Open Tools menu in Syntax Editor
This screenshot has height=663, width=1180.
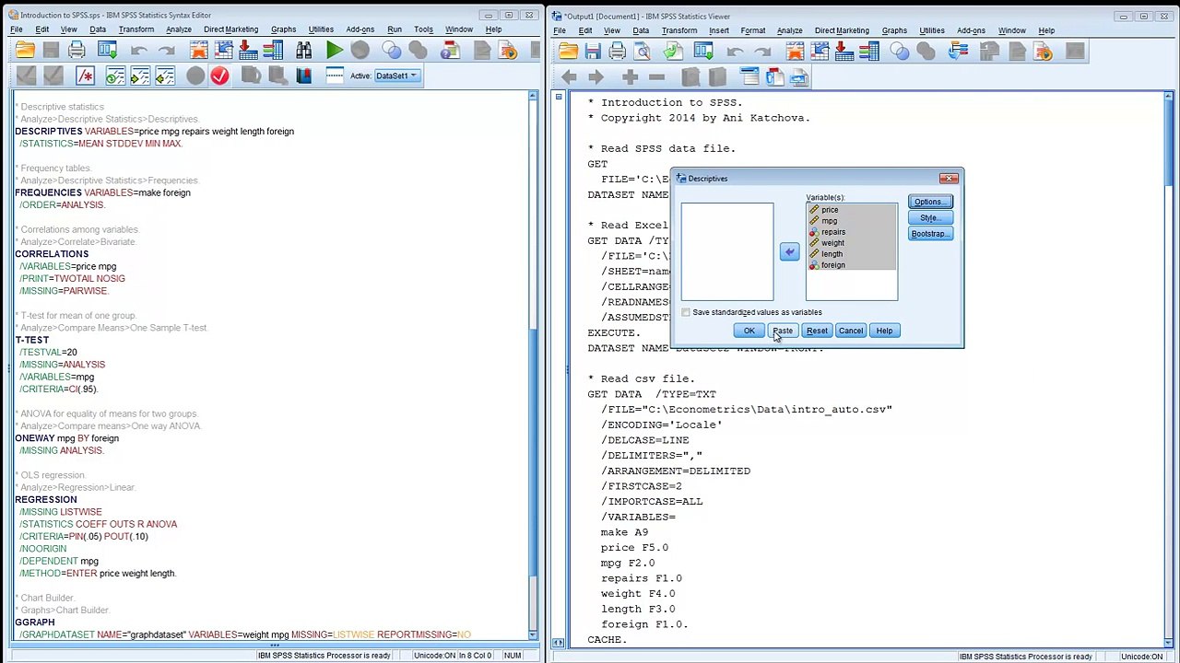coord(423,29)
